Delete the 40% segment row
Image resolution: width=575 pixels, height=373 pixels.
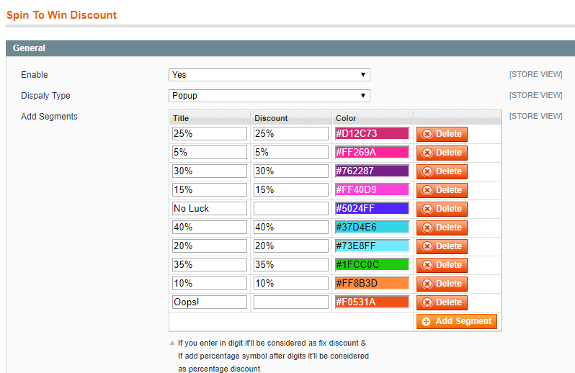(x=441, y=228)
